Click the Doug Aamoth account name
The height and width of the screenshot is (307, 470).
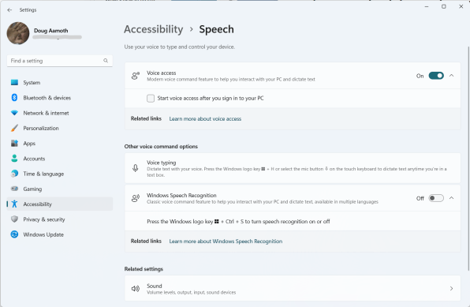pos(51,31)
